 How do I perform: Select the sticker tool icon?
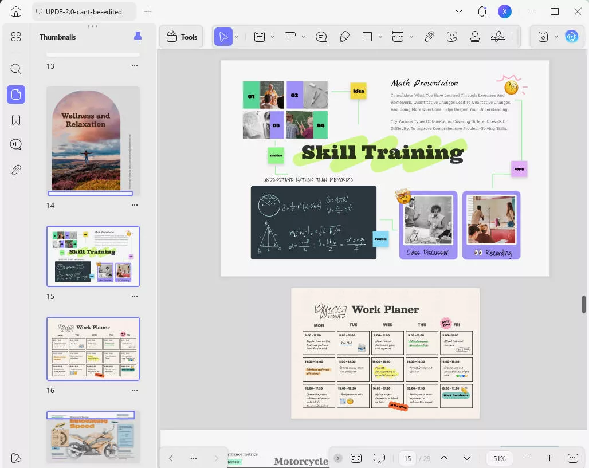point(452,37)
